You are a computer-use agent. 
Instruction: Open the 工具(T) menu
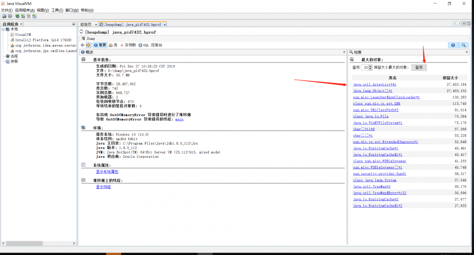[x=57, y=10]
